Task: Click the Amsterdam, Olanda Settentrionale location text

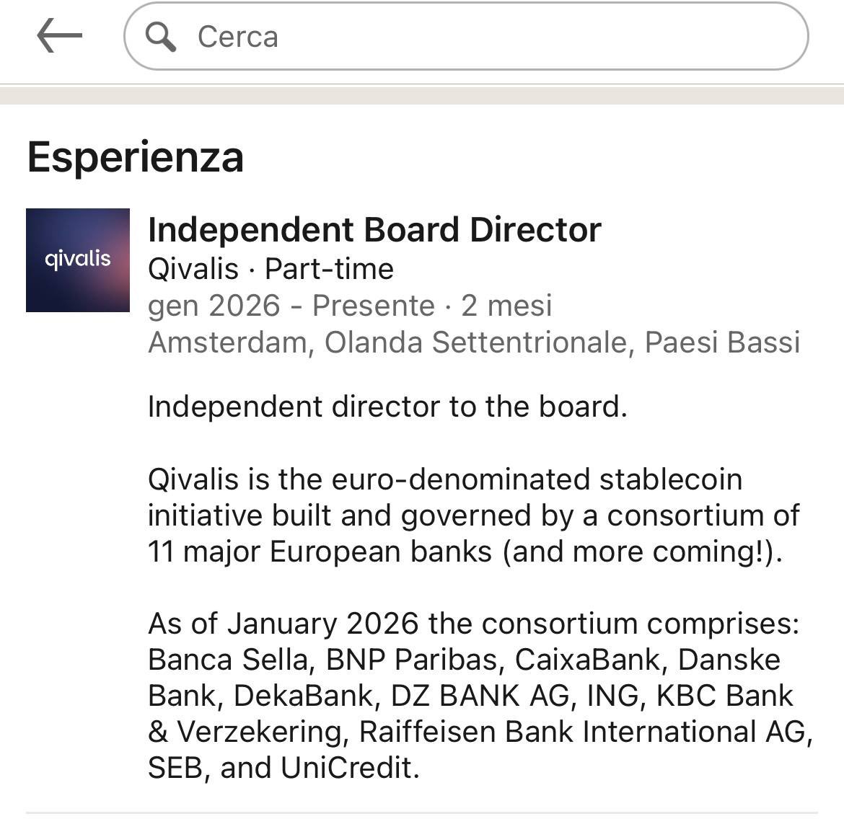Action: tap(473, 342)
